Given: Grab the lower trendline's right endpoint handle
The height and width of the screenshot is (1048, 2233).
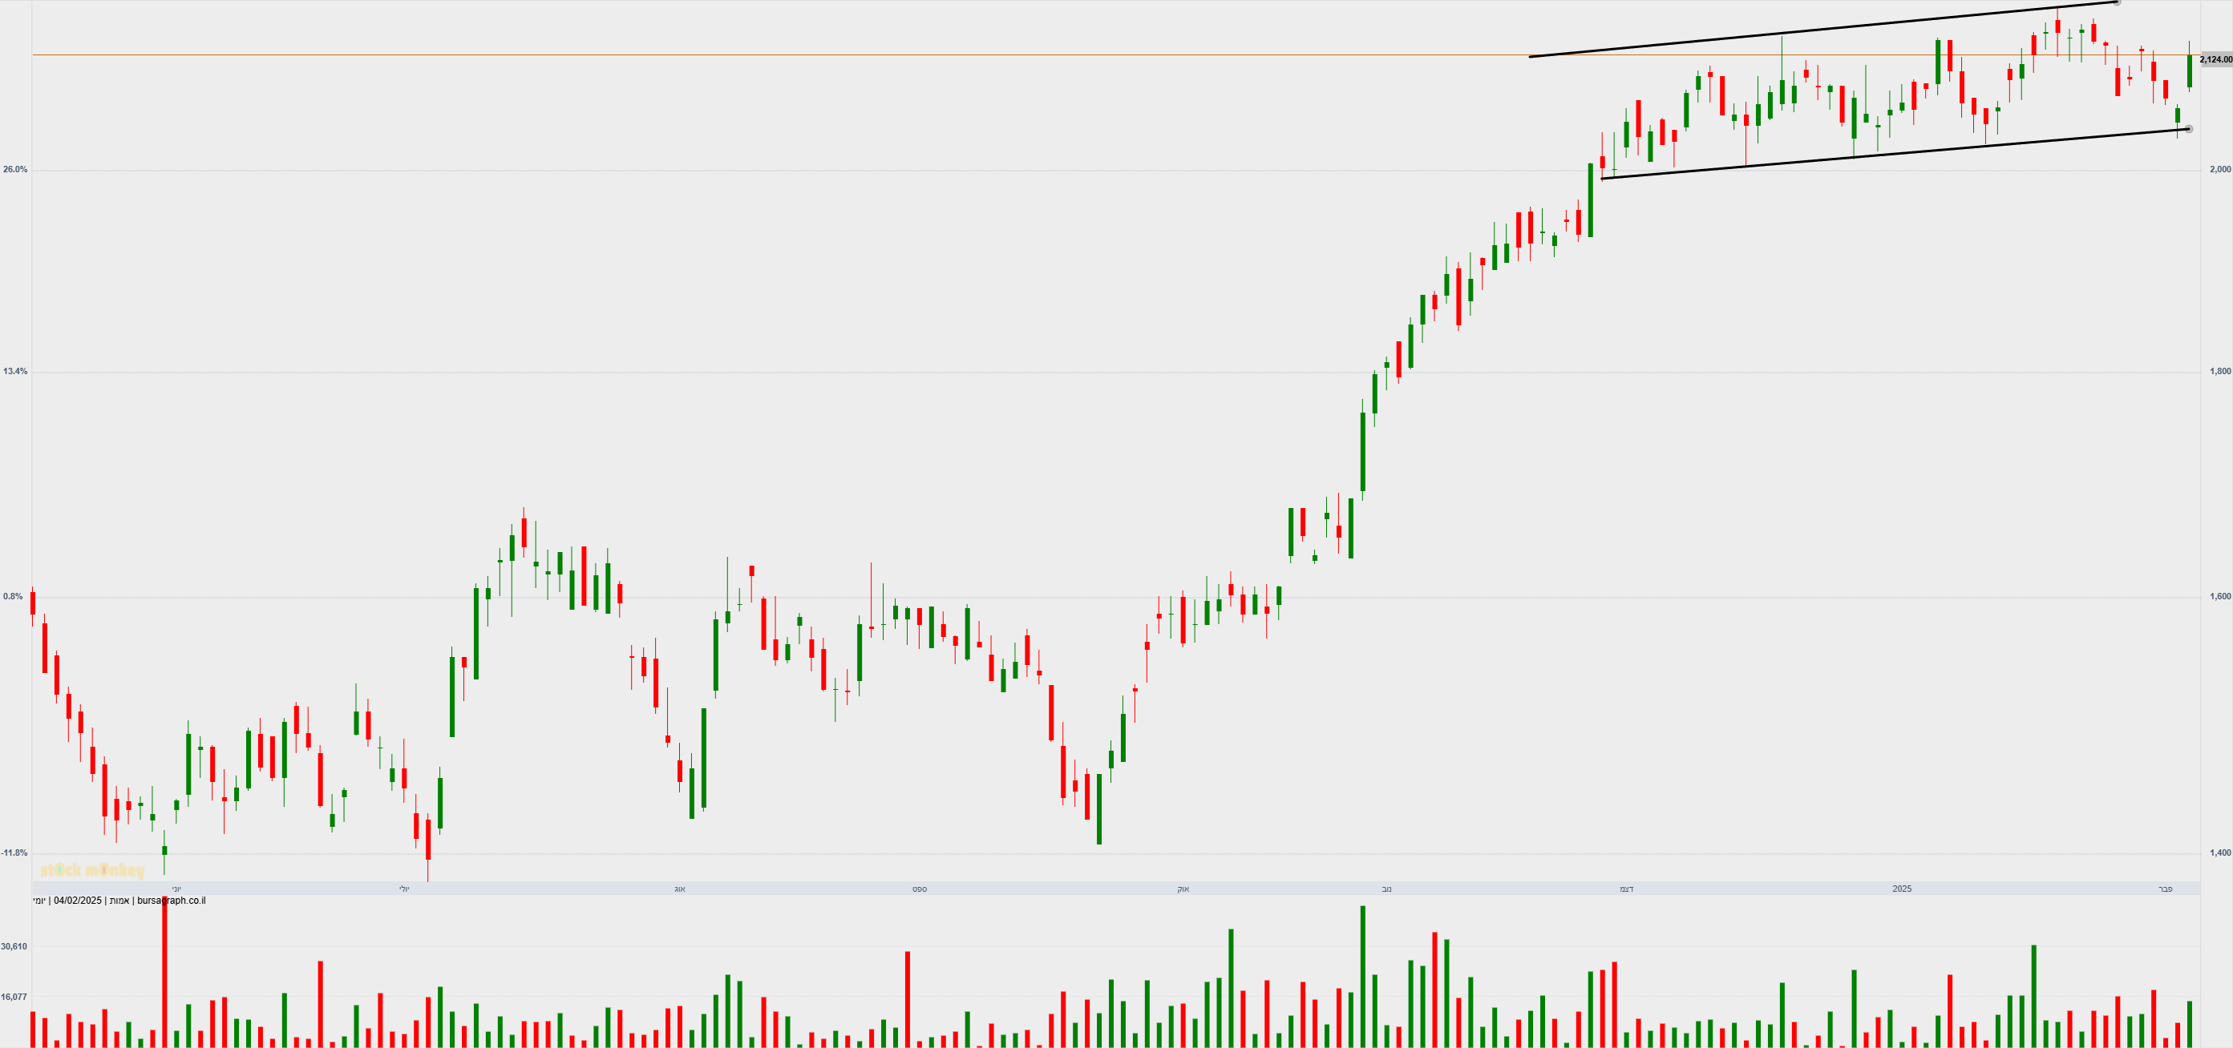Looking at the screenshot, I should pos(2189,129).
